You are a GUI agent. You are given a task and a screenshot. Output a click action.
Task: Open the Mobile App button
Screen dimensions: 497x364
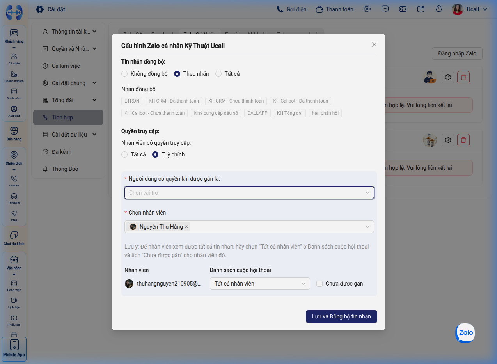click(x=14, y=349)
